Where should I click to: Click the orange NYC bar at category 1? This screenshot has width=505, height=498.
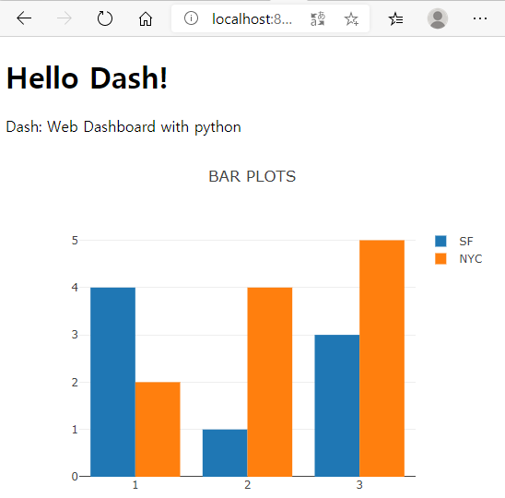click(x=158, y=429)
